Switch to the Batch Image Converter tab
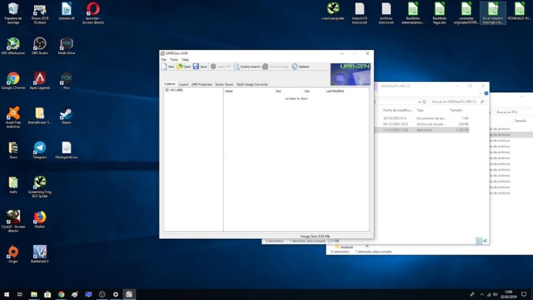This screenshot has height=300, width=533. [x=252, y=84]
